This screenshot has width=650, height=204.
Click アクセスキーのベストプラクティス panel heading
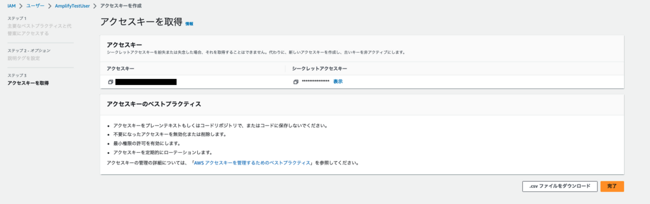point(154,104)
